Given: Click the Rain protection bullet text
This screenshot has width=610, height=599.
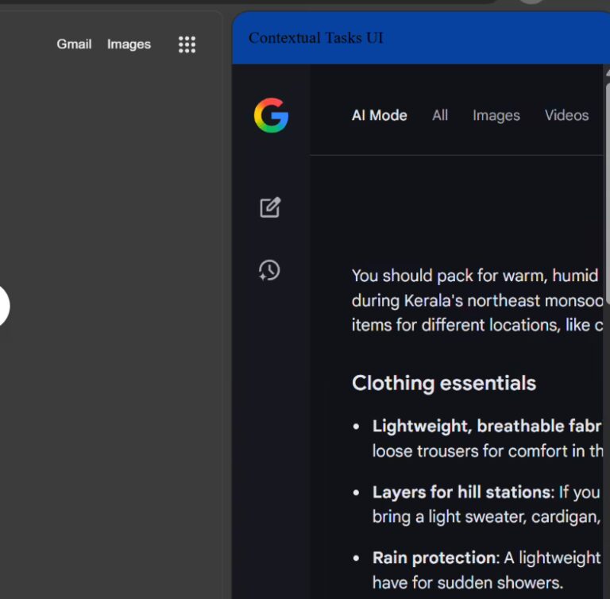Looking at the screenshot, I should (434, 558).
